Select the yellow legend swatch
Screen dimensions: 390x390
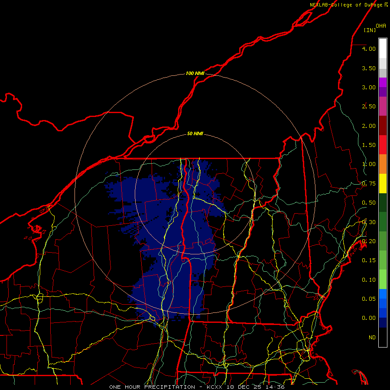tap(383, 183)
